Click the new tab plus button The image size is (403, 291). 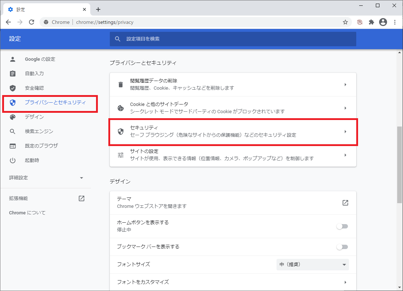[x=98, y=9]
